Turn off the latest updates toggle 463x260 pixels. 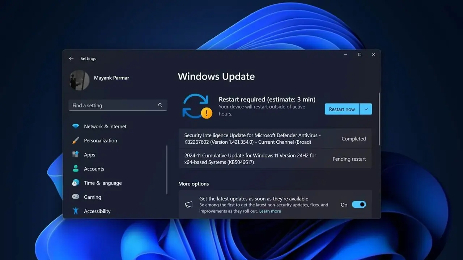coord(359,205)
